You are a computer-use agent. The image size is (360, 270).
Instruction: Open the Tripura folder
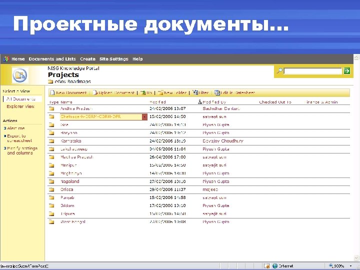point(67,214)
